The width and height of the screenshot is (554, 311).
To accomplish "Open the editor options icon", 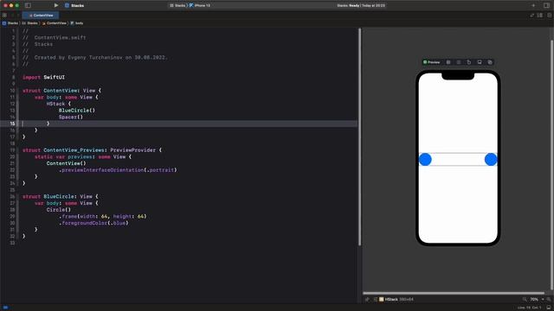I will point(540,16).
